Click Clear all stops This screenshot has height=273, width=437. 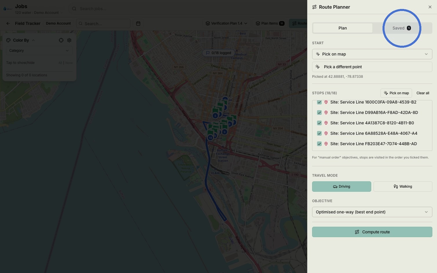tap(423, 93)
